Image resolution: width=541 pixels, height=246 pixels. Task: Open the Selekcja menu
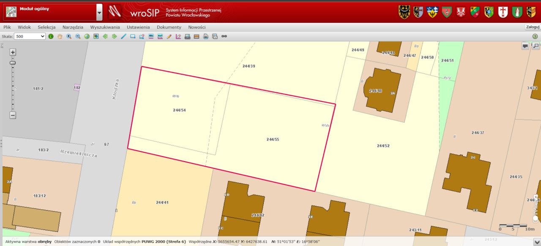[46, 27]
